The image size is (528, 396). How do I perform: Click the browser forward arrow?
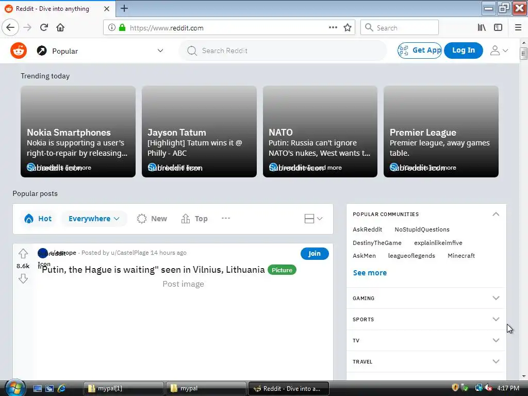click(x=27, y=28)
